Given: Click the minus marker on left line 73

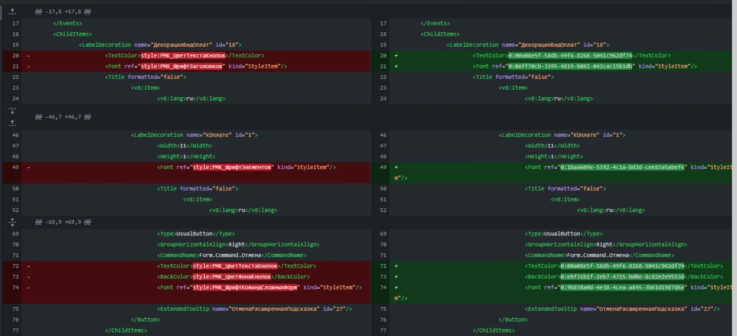Looking at the screenshot, I should click(x=28, y=277).
